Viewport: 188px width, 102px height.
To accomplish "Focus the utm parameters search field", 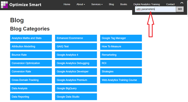I will coord(156,9).
